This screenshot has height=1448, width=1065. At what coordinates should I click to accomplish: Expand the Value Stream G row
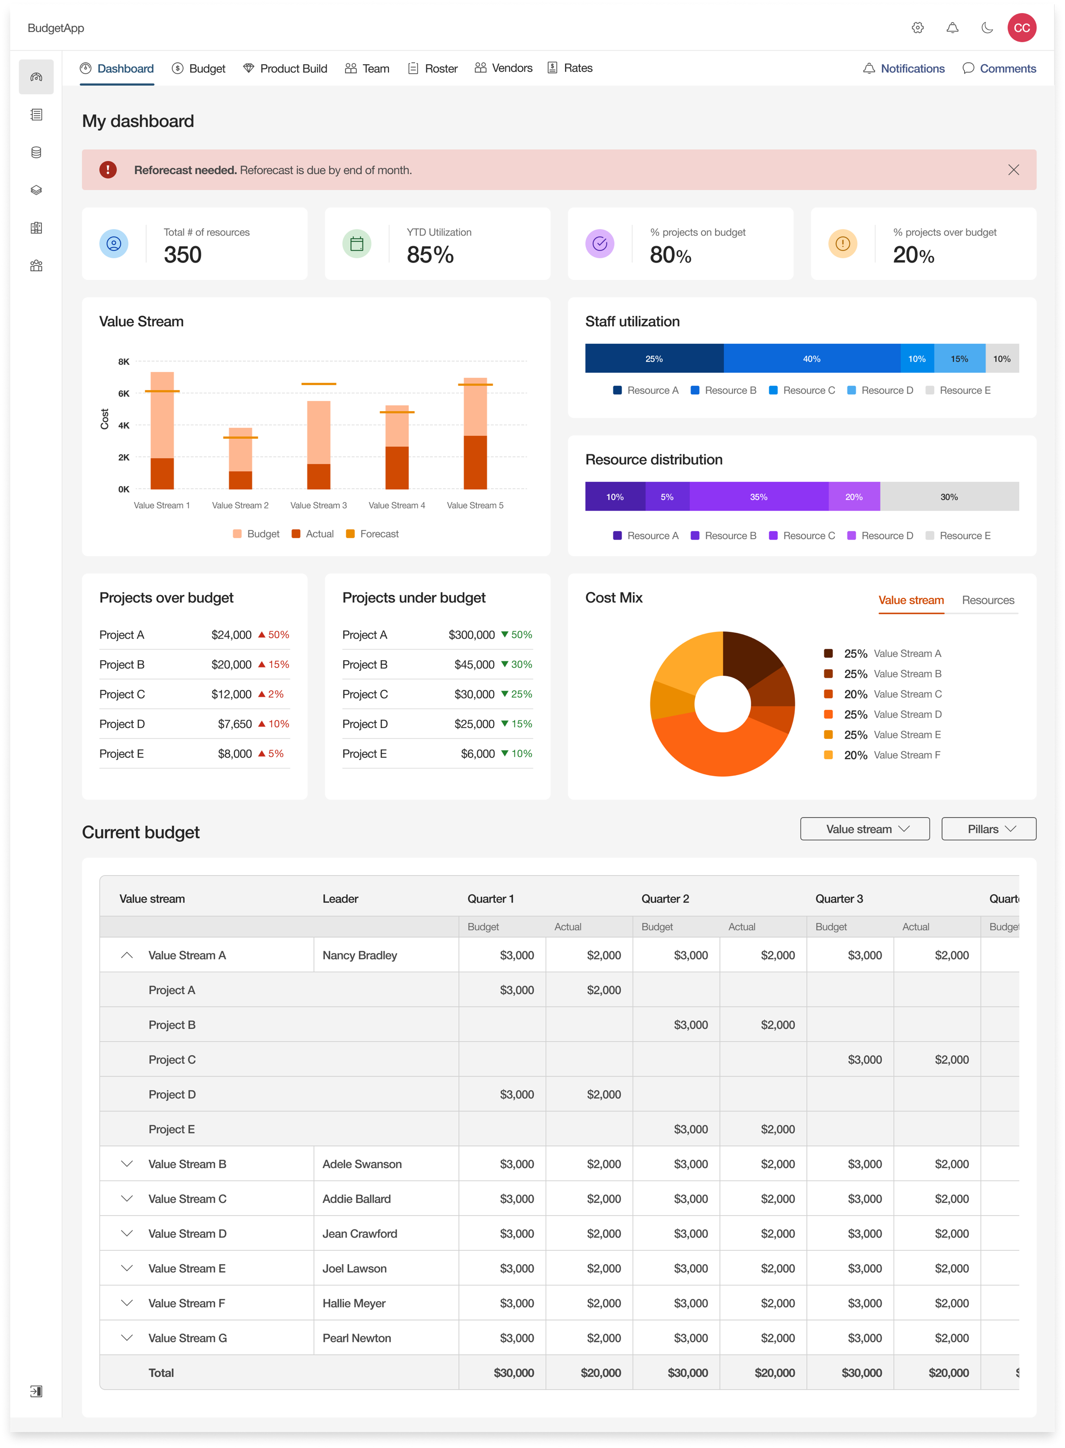point(127,1338)
